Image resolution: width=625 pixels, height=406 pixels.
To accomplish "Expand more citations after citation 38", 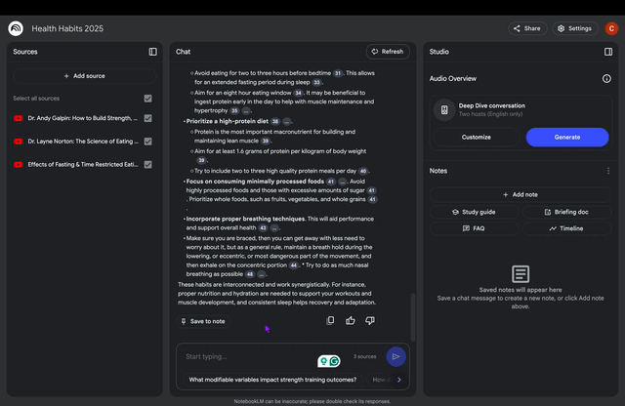I will [286, 122].
